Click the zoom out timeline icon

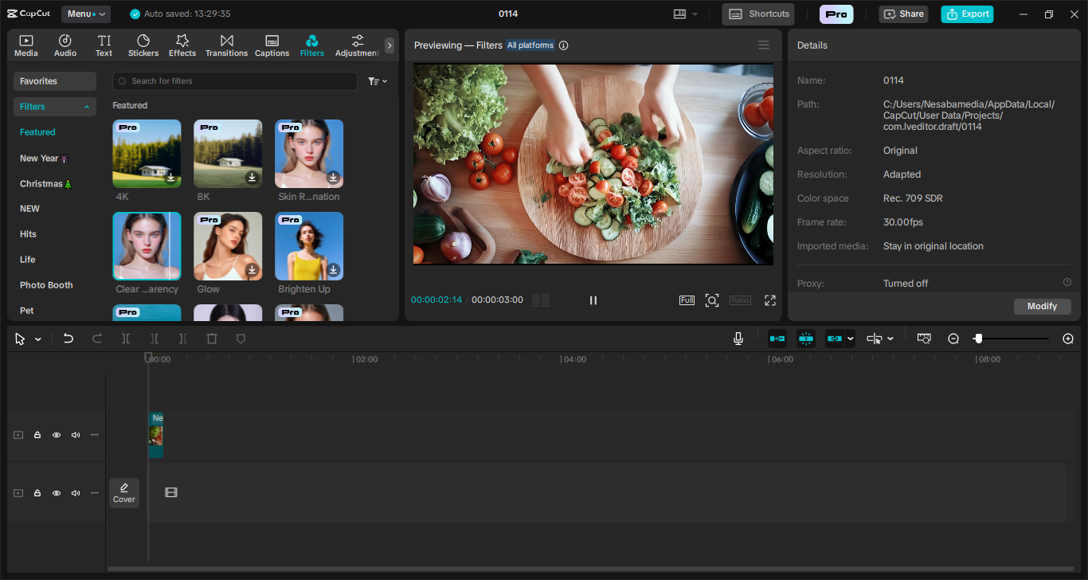tap(953, 339)
